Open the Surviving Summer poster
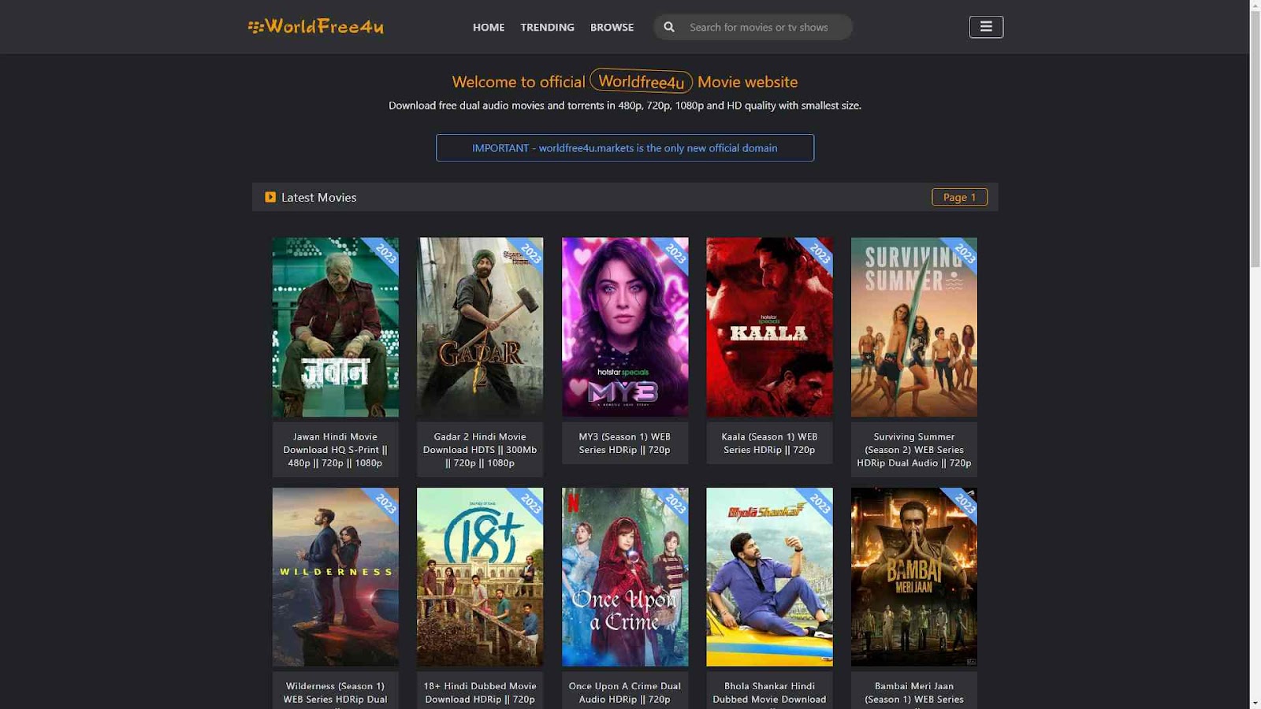This screenshot has width=1261, height=709. click(914, 327)
